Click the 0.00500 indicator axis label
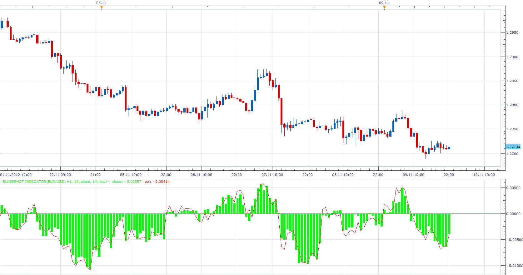This screenshot has width=523, height=275. [x=513, y=188]
